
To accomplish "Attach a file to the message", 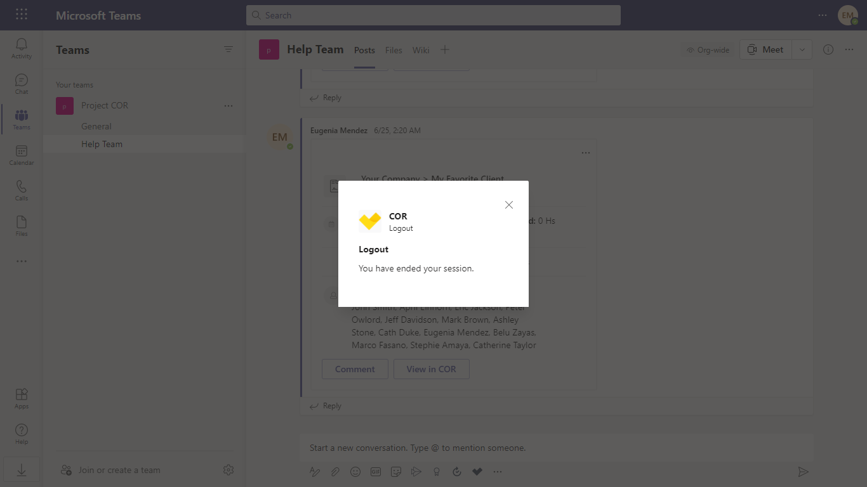I will (x=335, y=472).
